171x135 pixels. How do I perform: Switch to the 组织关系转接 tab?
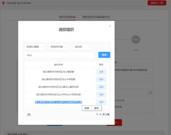point(68,17)
